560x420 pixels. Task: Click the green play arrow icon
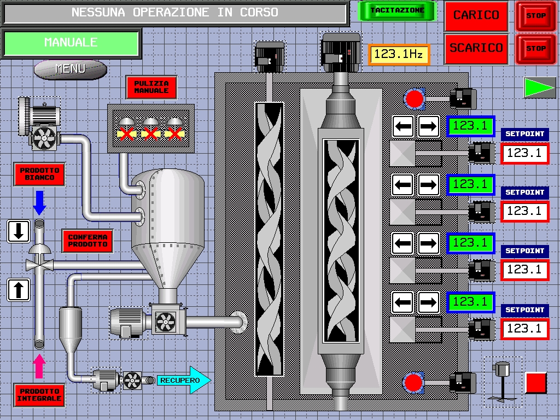coord(539,87)
